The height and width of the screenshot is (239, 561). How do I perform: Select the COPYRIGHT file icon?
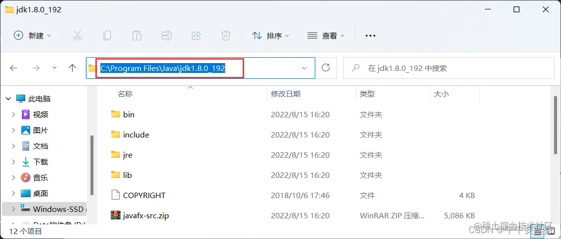pos(115,195)
